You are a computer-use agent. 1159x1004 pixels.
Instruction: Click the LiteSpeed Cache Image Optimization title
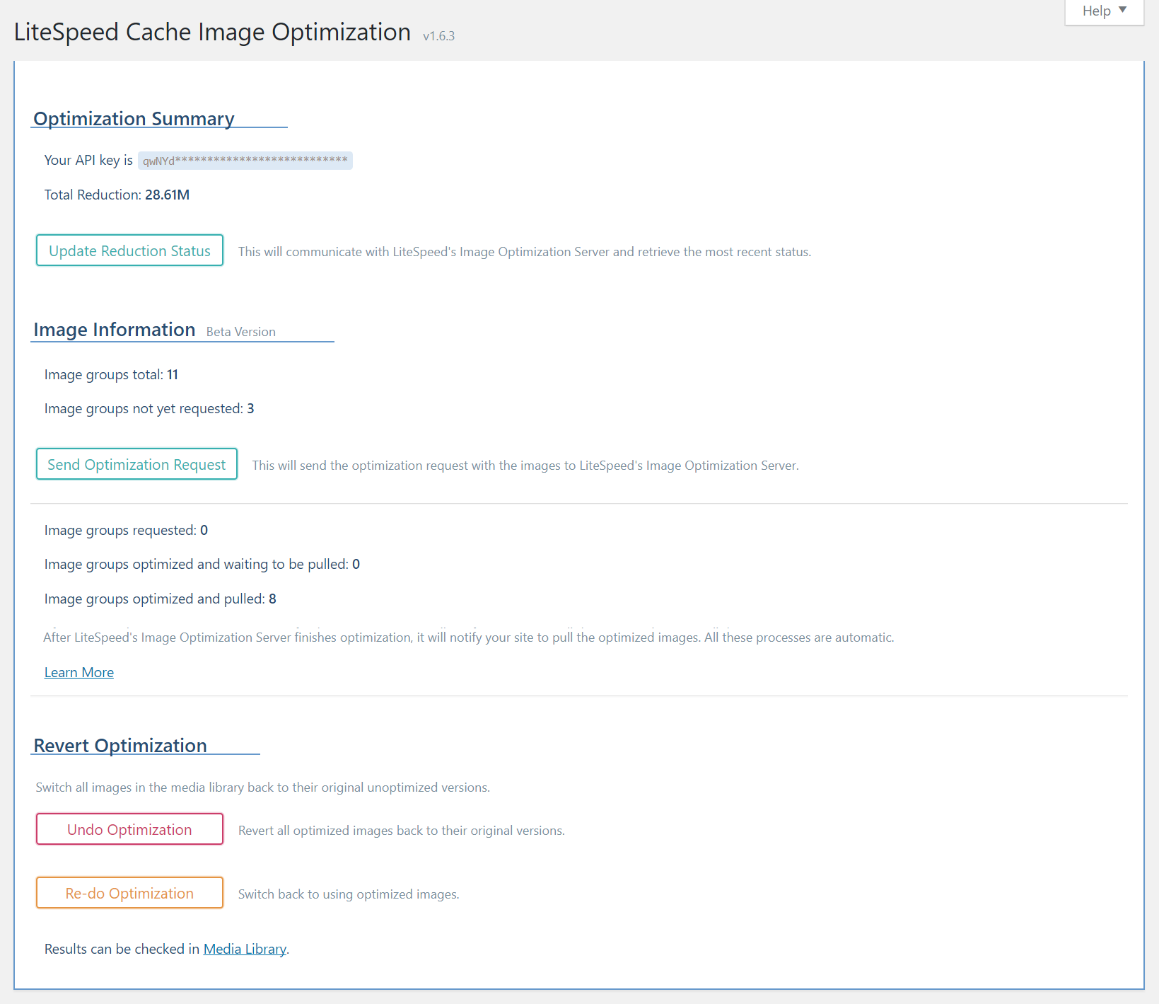212,32
